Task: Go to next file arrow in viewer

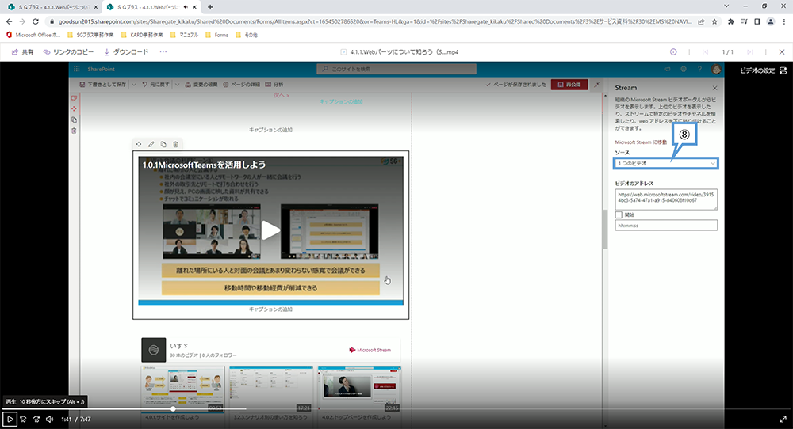Action: point(750,52)
